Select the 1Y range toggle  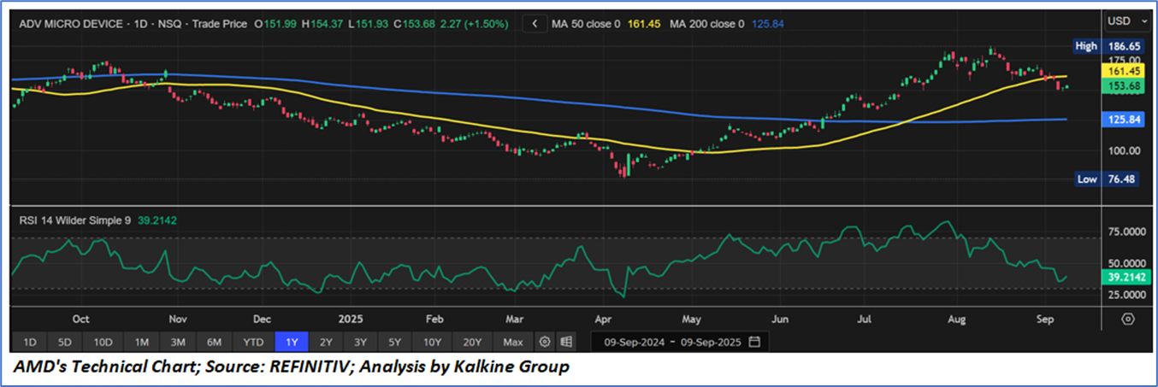291,342
